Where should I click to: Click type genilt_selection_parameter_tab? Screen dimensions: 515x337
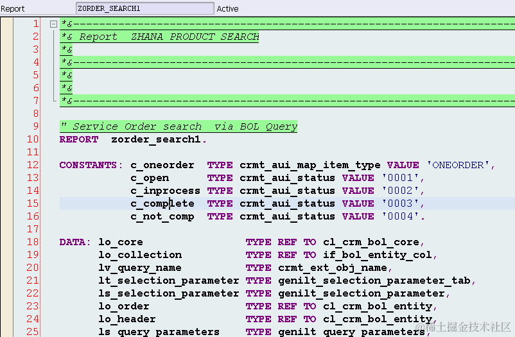[x=374, y=281]
